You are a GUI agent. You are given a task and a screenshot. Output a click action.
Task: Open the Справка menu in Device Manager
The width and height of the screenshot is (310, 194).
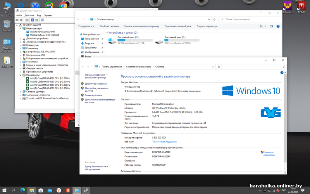click(x=48, y=16)
